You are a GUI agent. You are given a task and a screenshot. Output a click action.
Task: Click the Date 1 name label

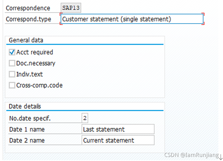27,129
